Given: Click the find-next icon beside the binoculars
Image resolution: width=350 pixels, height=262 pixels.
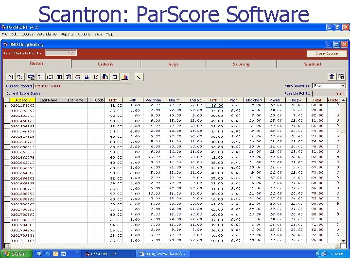Looking at the screenshot, I should click(x=20, y=77).
